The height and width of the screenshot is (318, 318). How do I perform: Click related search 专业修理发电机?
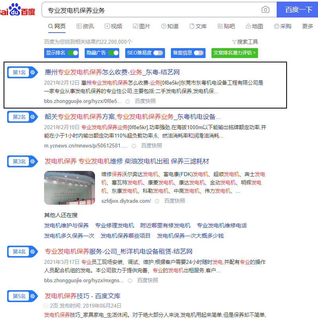(x=114, y=225)
